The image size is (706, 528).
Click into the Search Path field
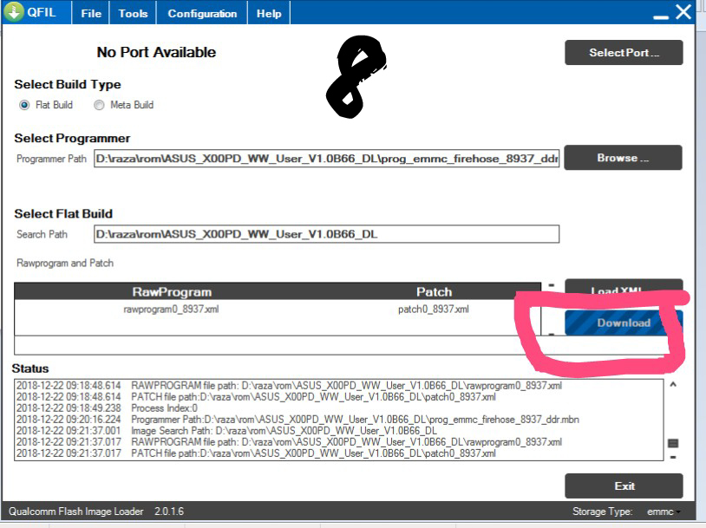[x=326, y=234]
